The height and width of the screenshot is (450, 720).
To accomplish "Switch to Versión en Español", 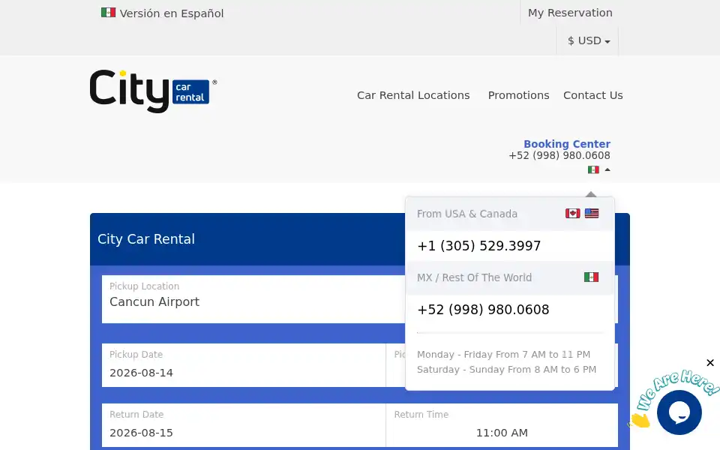I will (171, 13).
